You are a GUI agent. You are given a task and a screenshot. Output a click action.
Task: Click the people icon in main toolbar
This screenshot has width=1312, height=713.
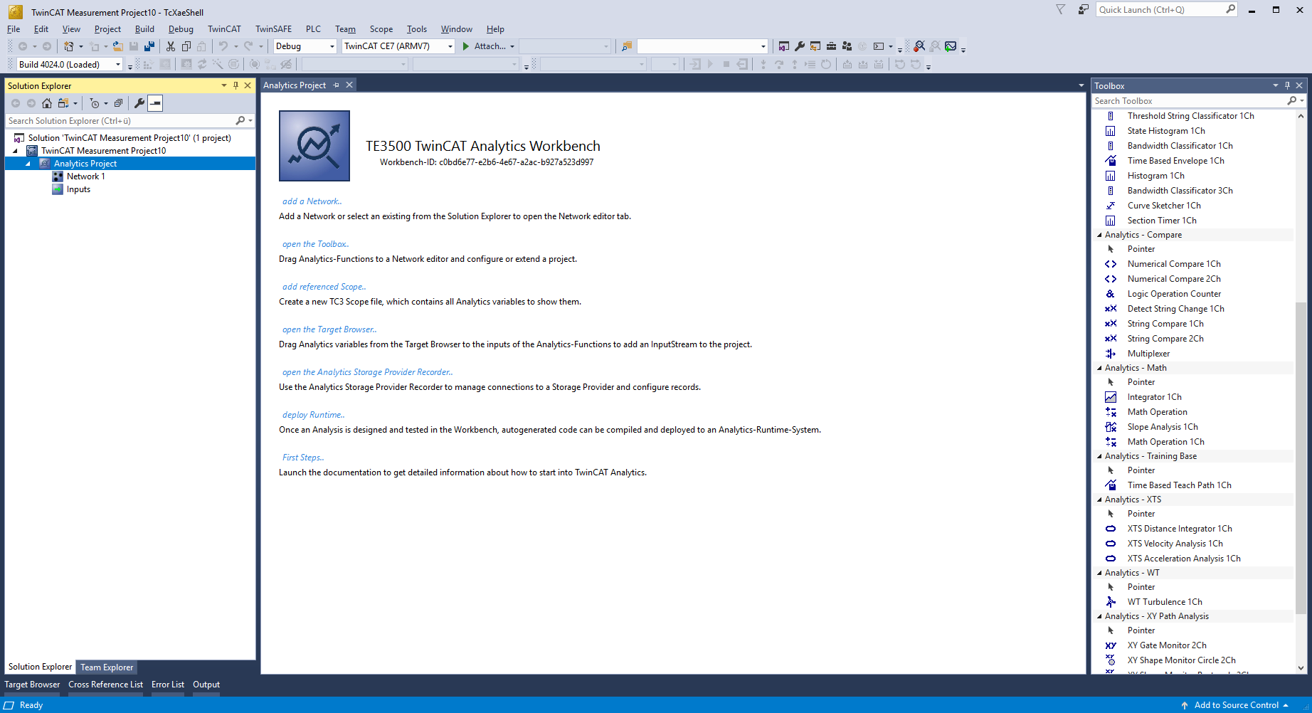[847, 46]
